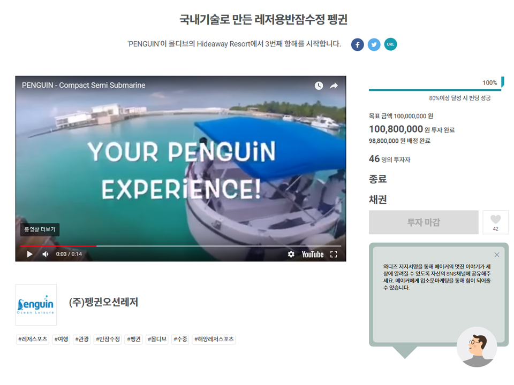Viewport: 514px width, 385px height.
Task: Select the #레저스포츠 tag
Action: tap(33, 339)
